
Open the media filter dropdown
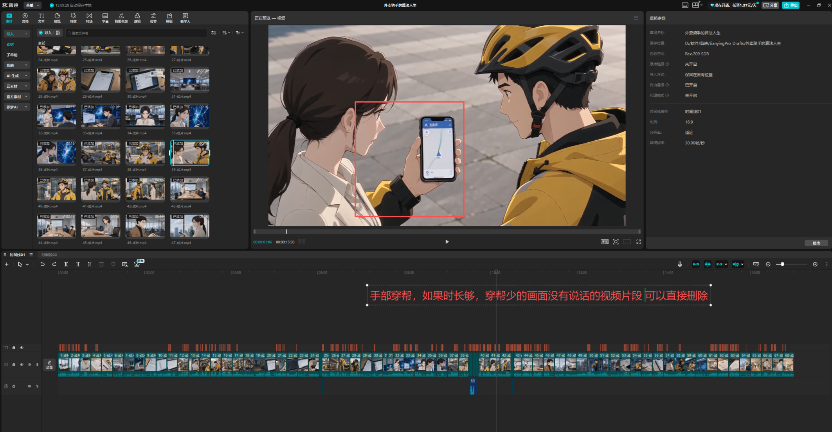[240, 33]
